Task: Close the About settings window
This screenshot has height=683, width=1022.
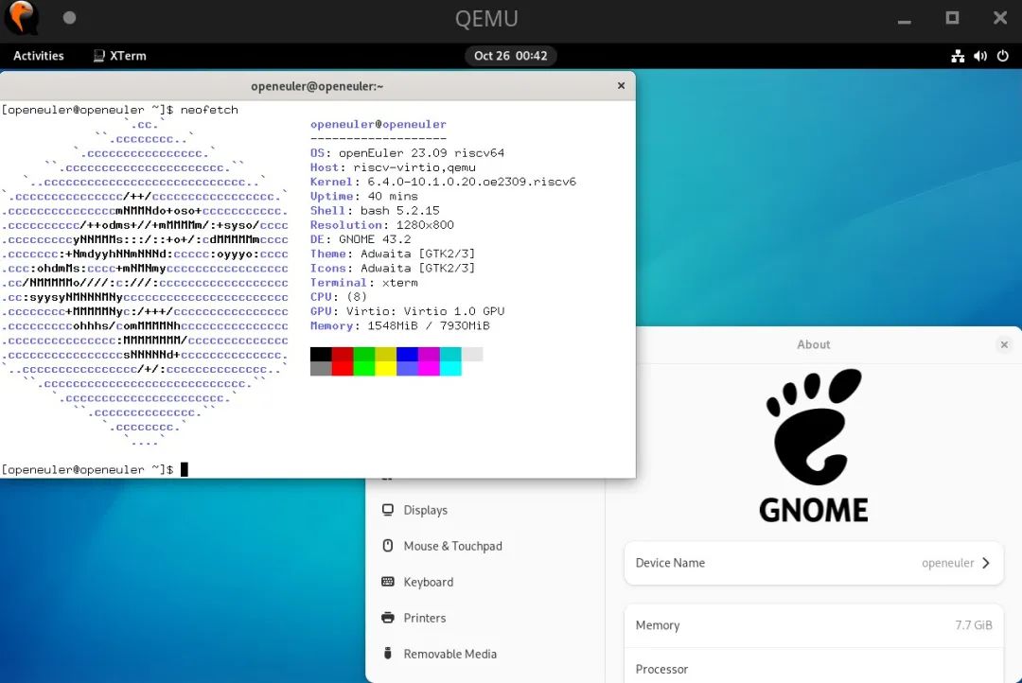Action: point(1004,345)
